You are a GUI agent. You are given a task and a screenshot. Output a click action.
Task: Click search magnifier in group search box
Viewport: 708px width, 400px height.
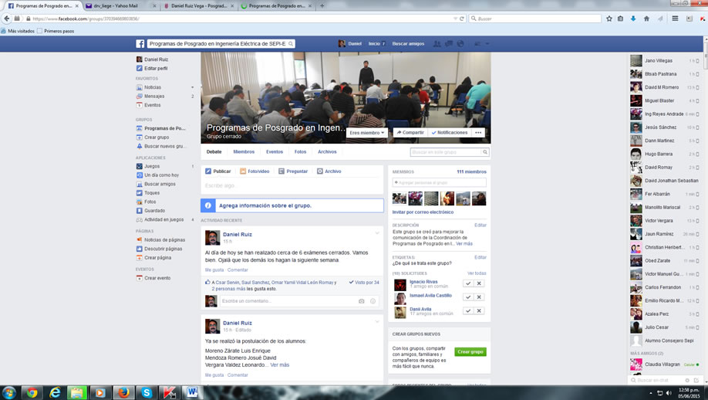(485, 152)
